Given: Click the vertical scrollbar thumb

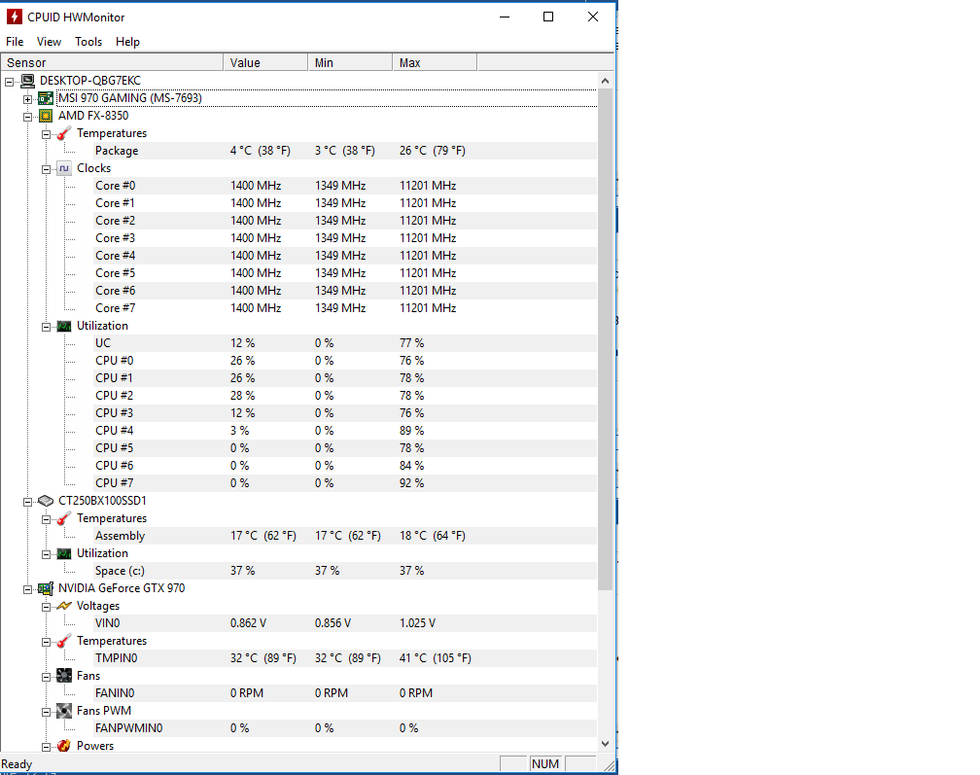Looking at the screenshot, I should [605, 339].
